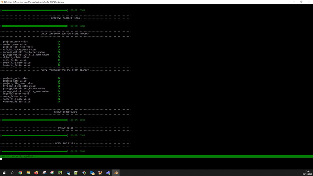The height and width of the screenshot is (176, 313).
Task: Open Outlook from the taskbar
Action: point(92,172)
